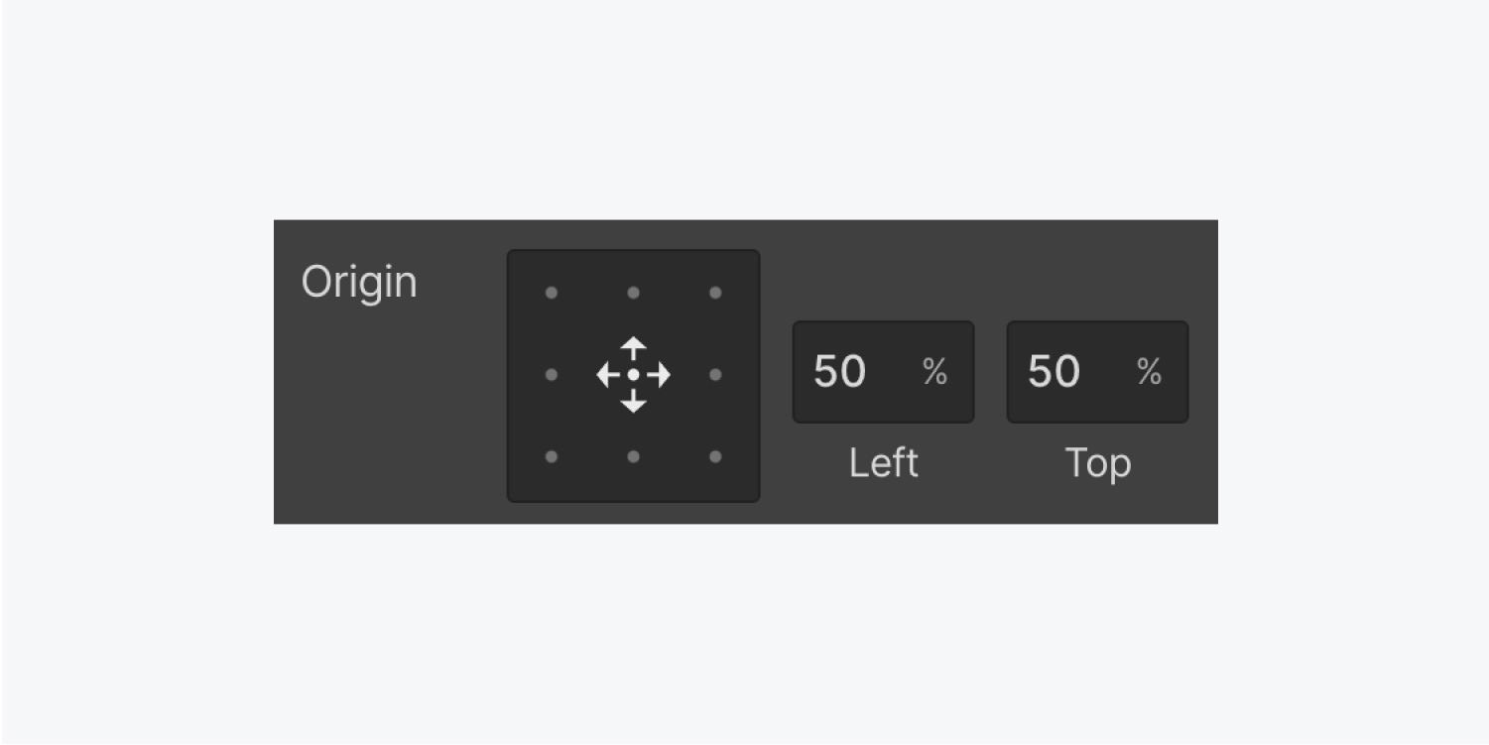This screenshot has height=745, width=1489.
Task: Set origin to bottom-left dot
Action: 552,456
